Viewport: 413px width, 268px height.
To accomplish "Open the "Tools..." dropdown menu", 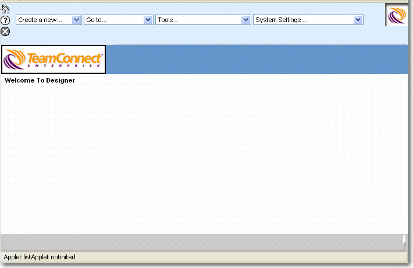I will click(203, 20).
